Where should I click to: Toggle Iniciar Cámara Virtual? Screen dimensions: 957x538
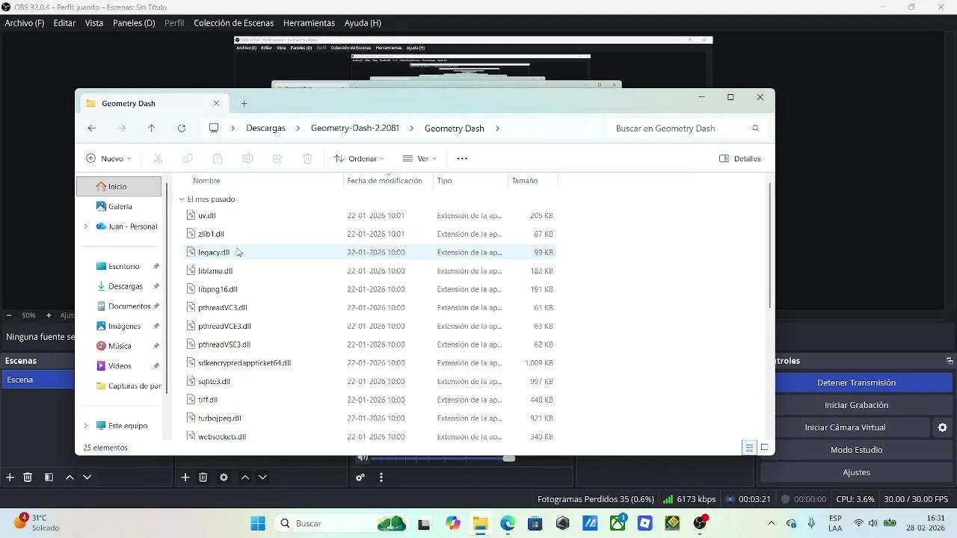pyautogui.click(x=845, y=427)
